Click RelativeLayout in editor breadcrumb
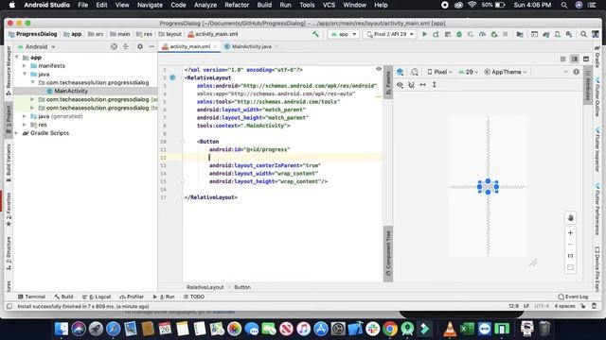606x340 pixels. (205, 287)
